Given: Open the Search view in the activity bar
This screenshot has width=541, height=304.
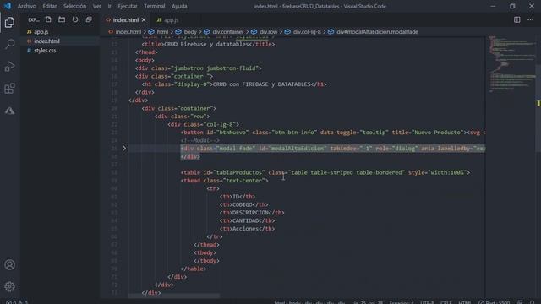Looking at the screenshot, I should pos(9,44).
